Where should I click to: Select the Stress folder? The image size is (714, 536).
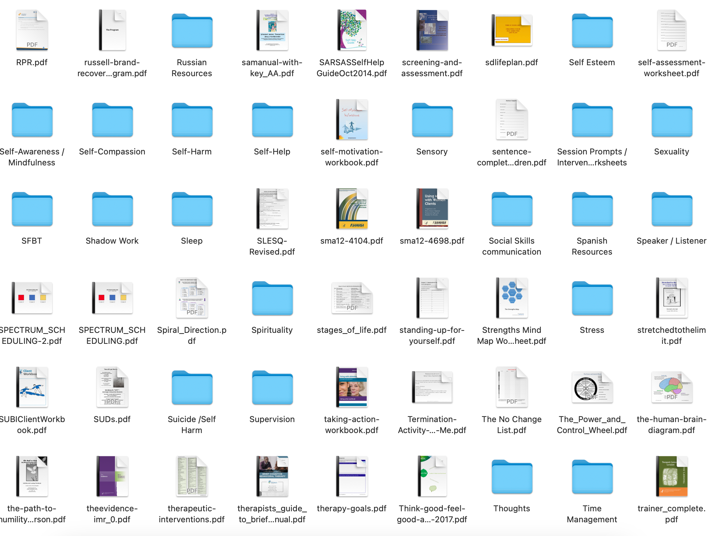click(592, 299)
